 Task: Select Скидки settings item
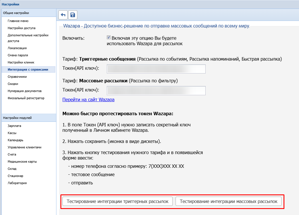pyautogui.click(x=13, y=84)
